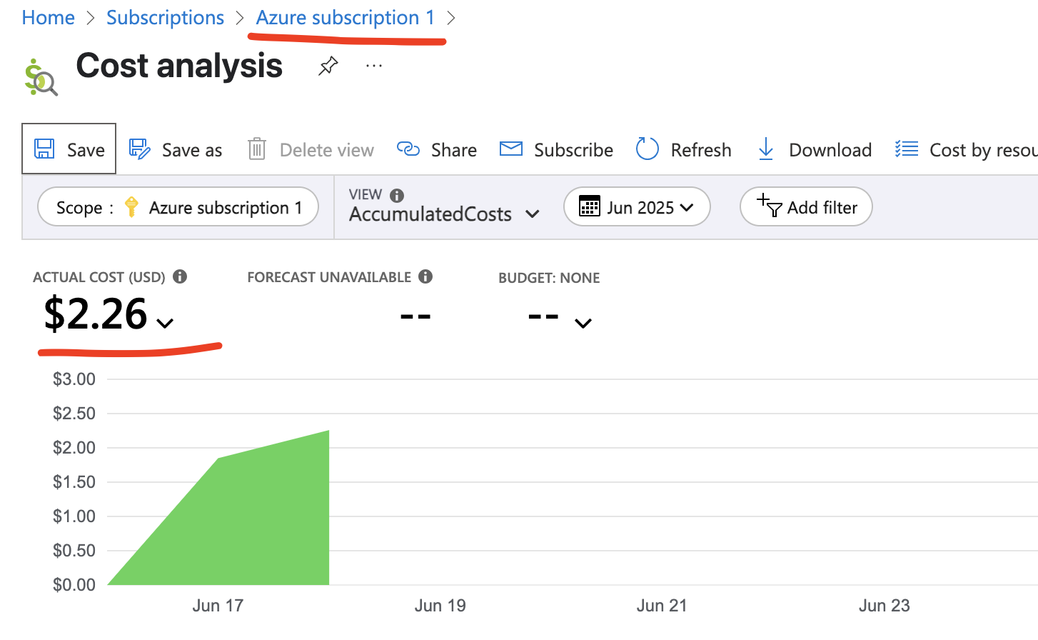
Task: Click the calendar icon on the date selector
Action: tap(589, 206)
